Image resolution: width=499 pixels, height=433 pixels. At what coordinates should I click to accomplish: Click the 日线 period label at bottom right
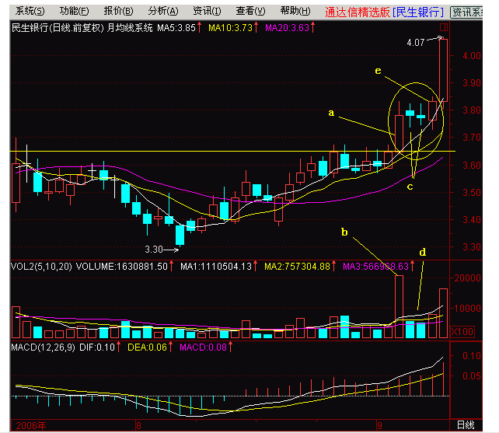(x=466, y=424)
